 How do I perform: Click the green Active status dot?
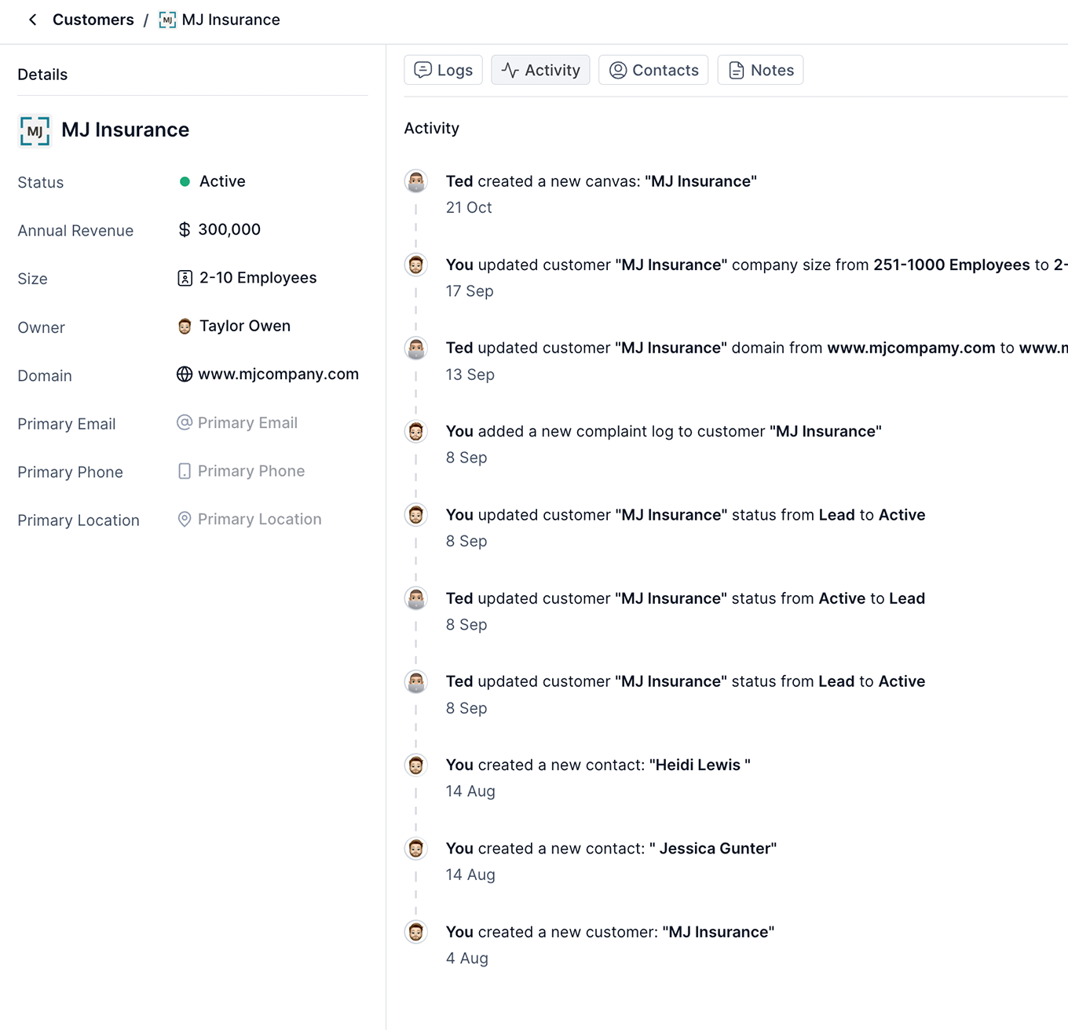(x=185, y=181)
